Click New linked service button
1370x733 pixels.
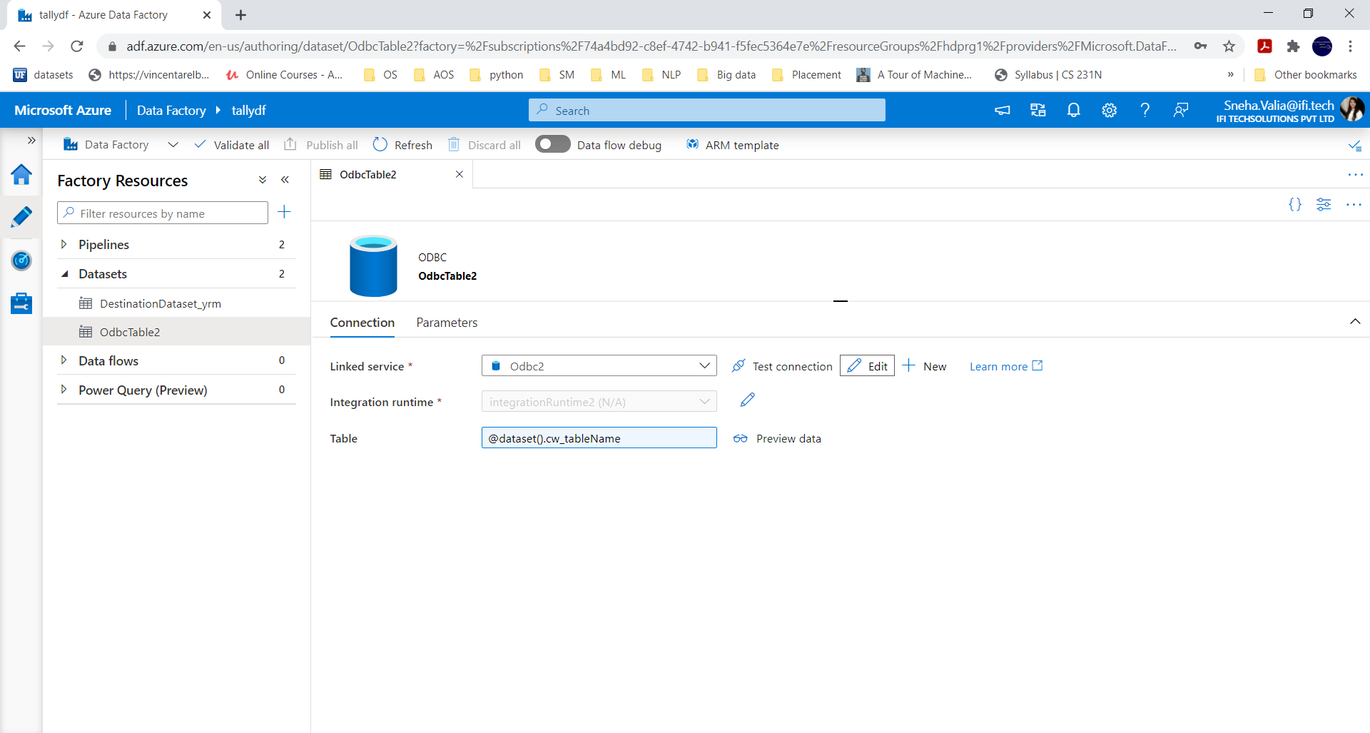pyautogui.click(x=925, y=366)
